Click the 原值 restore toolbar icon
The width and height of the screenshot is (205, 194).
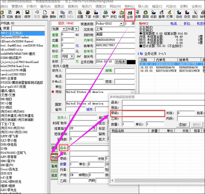[x=37, y=14]
